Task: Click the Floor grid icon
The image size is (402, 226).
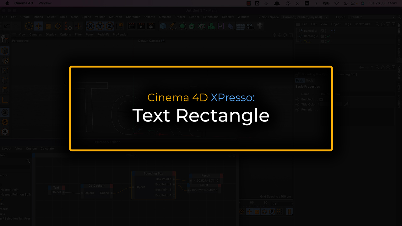Action: pos(240,27)
